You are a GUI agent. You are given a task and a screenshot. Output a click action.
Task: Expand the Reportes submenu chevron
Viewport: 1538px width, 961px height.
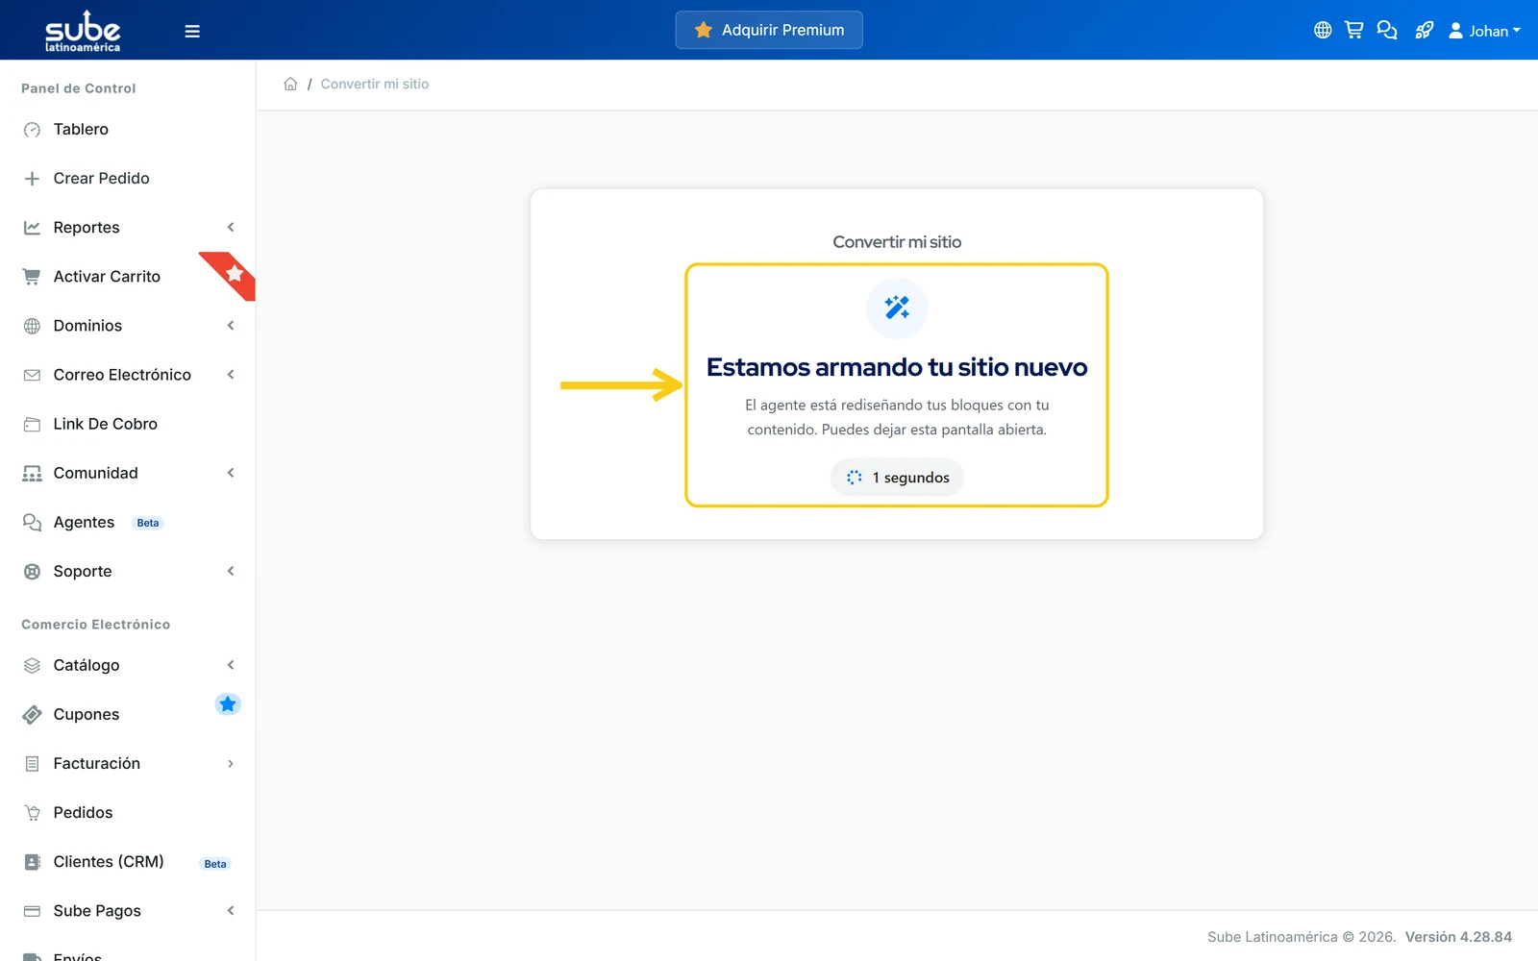coord(231,227)
